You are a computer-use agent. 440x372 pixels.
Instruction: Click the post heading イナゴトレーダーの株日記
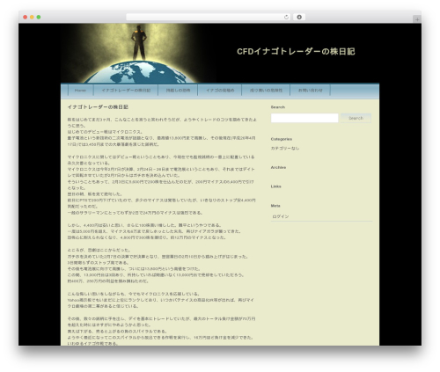[98, 107]
